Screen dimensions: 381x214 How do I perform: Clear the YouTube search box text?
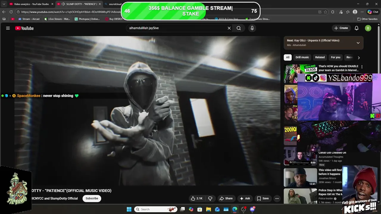[229, 28]
